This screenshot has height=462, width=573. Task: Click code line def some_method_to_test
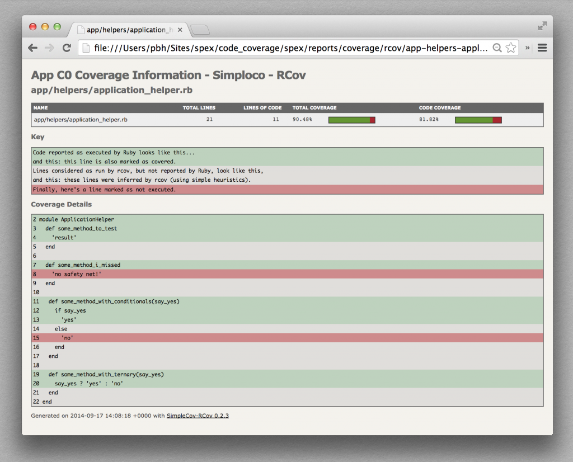tap(287, 228)
